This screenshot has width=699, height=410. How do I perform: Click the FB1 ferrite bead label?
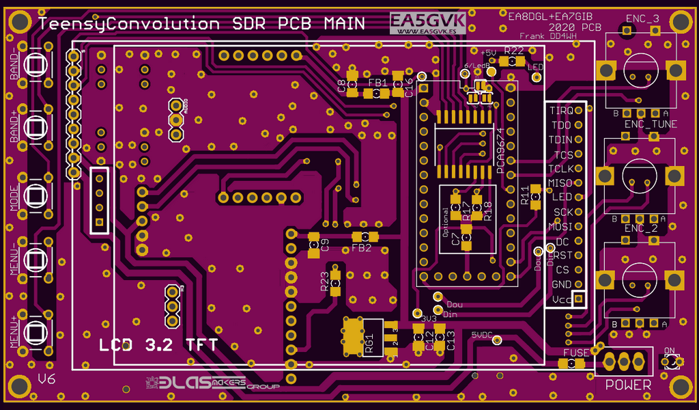378,83
